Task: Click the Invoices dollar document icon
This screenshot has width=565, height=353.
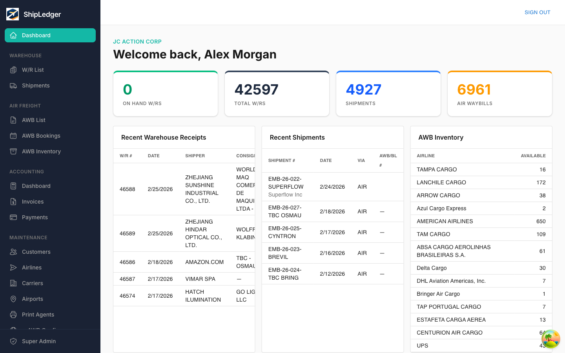Action: pos(13,202)
